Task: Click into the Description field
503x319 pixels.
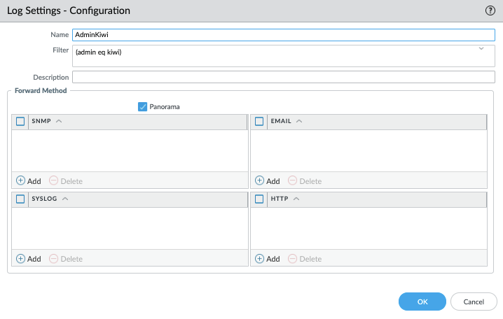Action: (283, 77)
